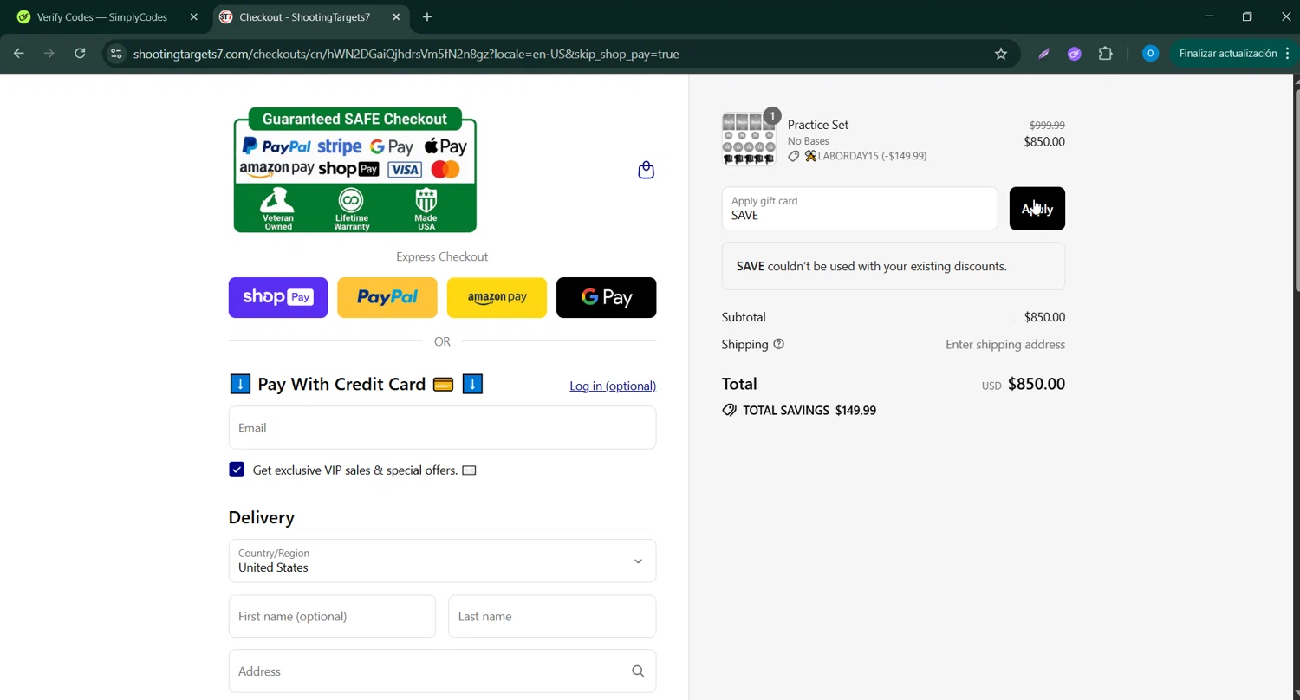Open a new browser tab
This screenshot has width=1300, height=700.
coord(427,17)
